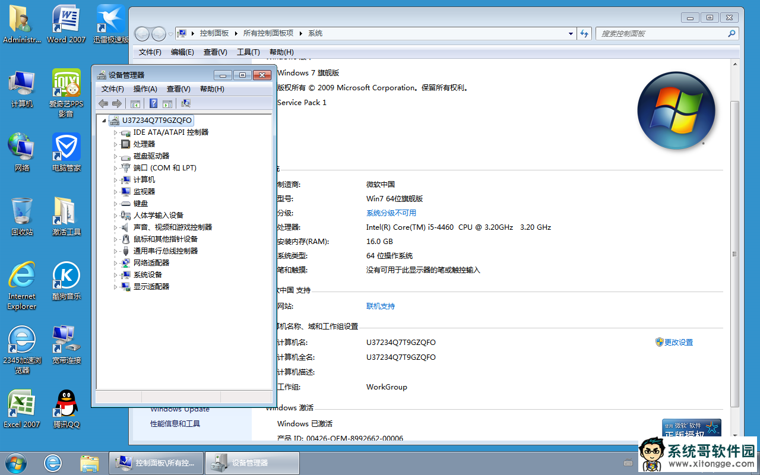Select the Word 2007 desktop icon

(x=66, y=24)
